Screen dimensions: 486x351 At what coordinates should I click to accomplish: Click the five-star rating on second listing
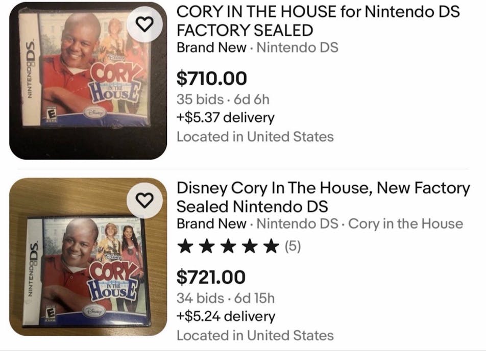[x=227, y=247]
